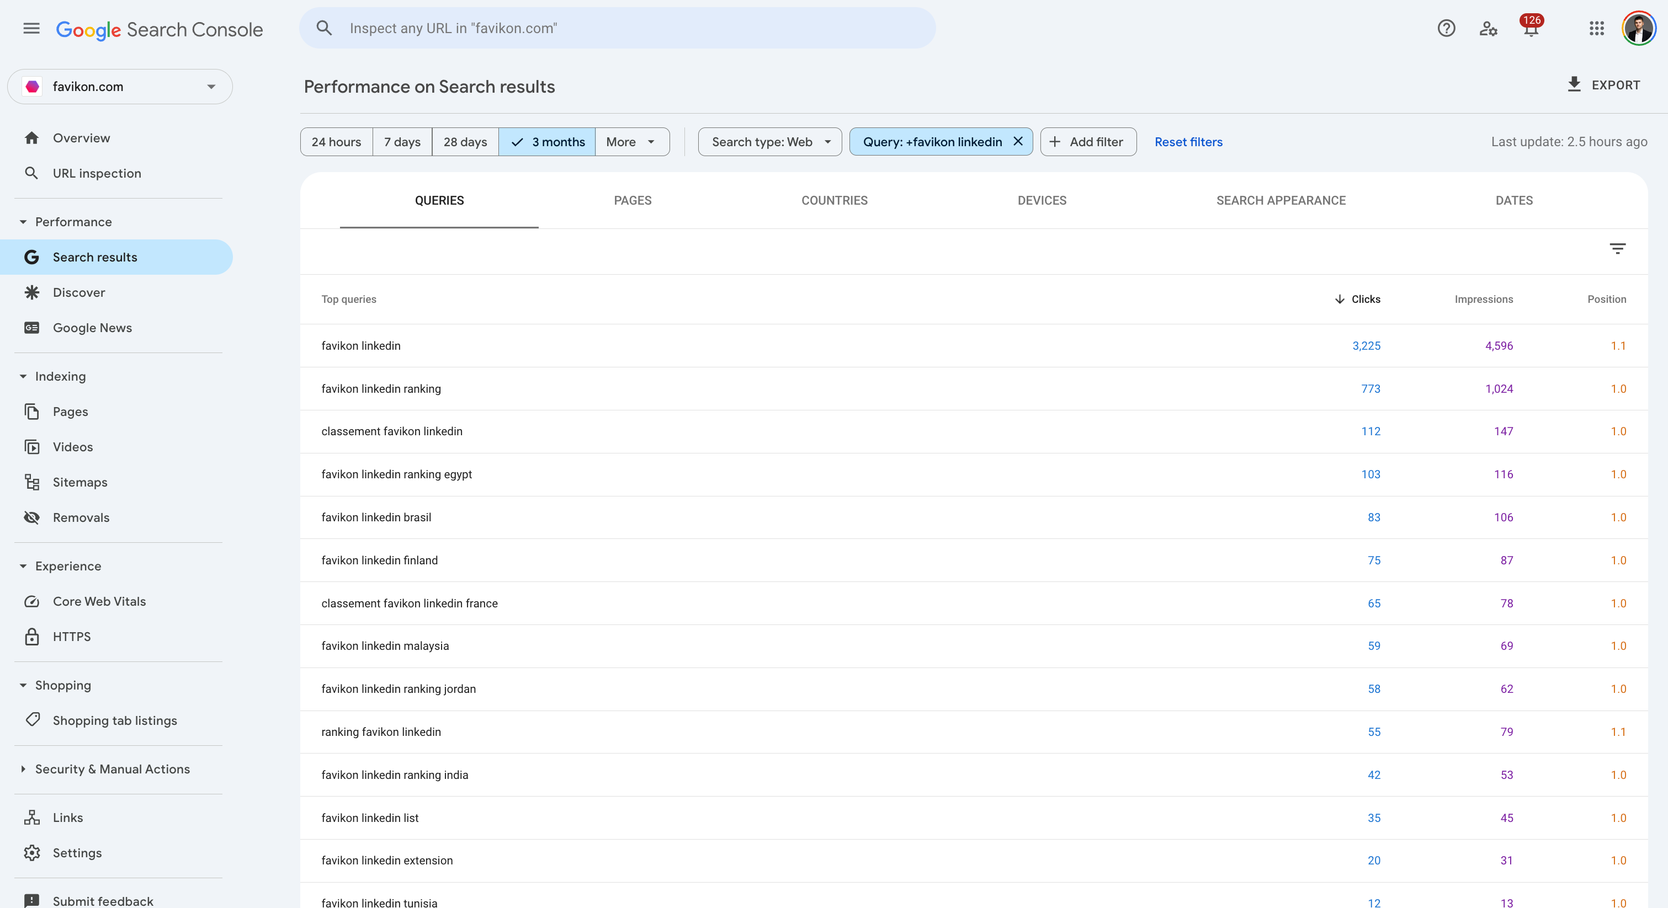Click impressions value 1,024
This screenshot has width=1668, height=908.
[x=1499, y=388]
